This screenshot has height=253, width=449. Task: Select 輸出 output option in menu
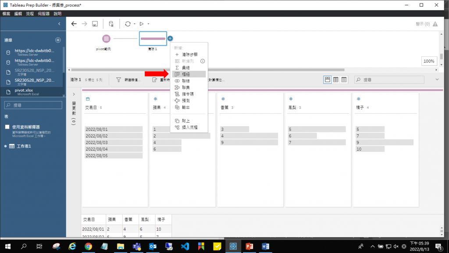(x=189, y=107)
